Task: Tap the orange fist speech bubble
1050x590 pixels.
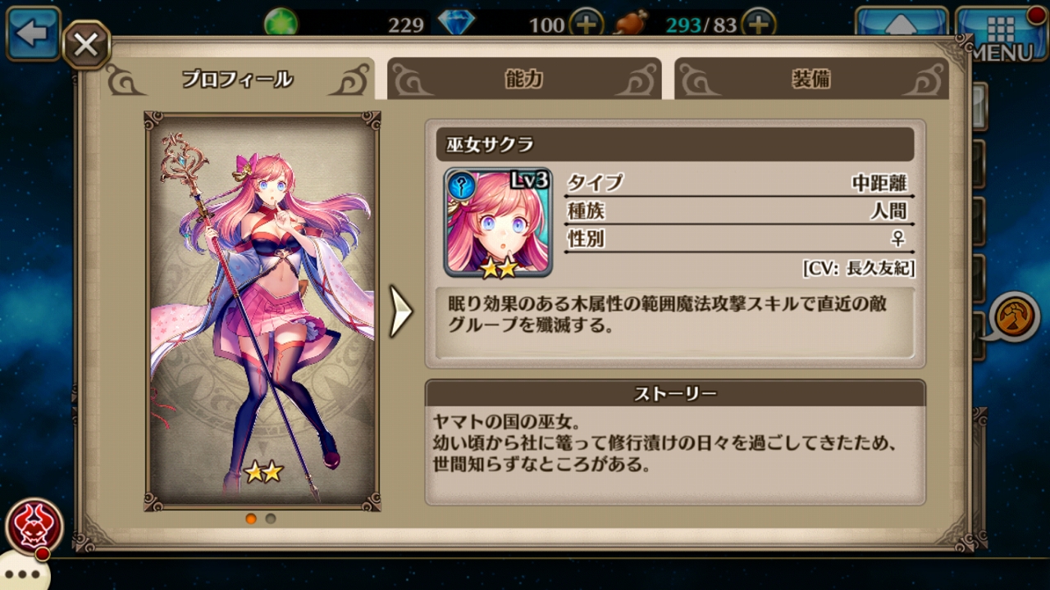Action: [1014, 316]
